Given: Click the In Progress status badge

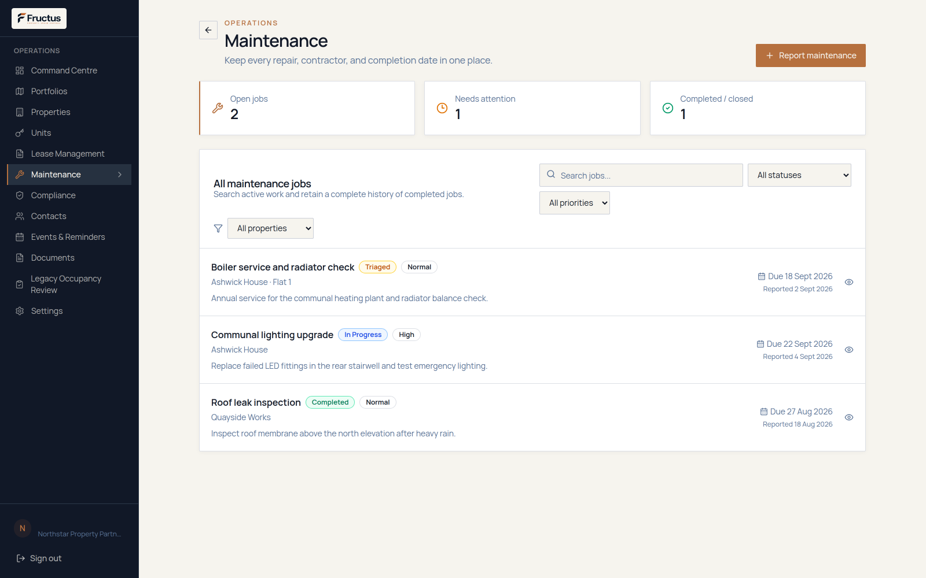Looking at the screenshot, I should click(x=363, y=335).
